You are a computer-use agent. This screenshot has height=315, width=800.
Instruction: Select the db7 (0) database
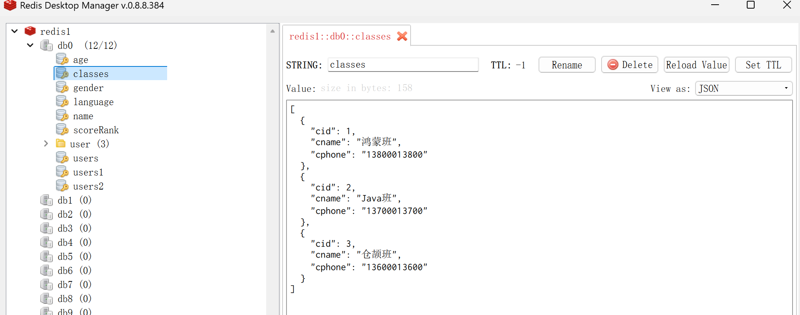pos(74,285)
